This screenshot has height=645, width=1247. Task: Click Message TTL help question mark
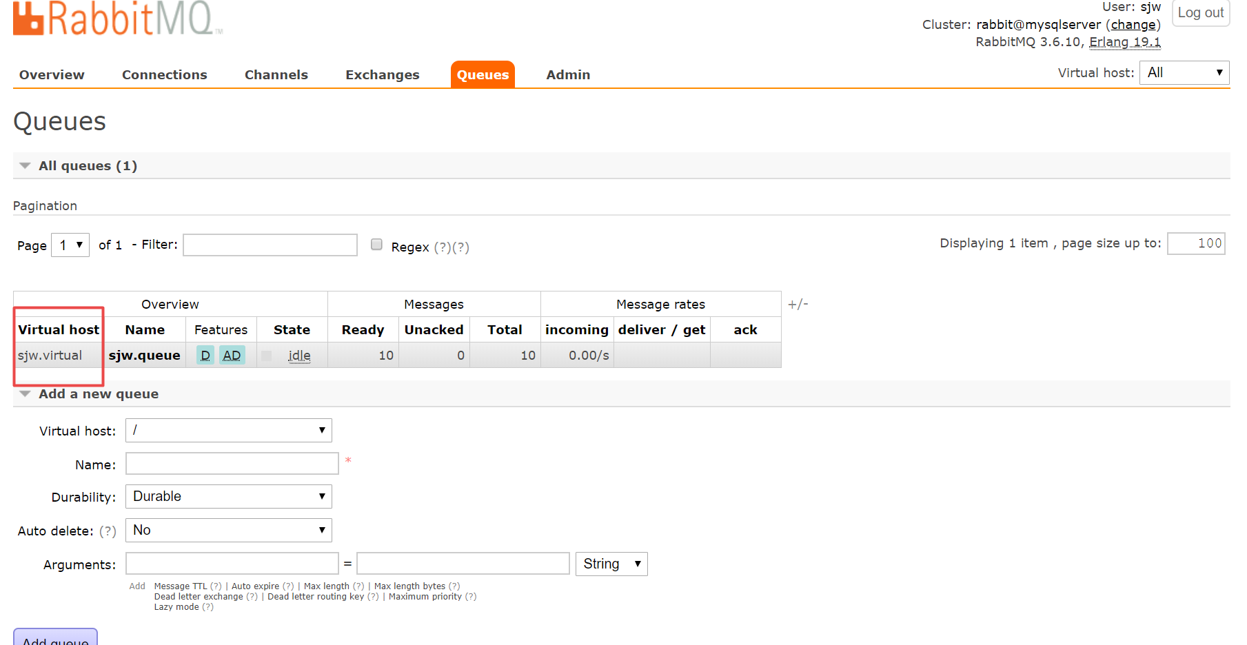[x=216, y=586]
